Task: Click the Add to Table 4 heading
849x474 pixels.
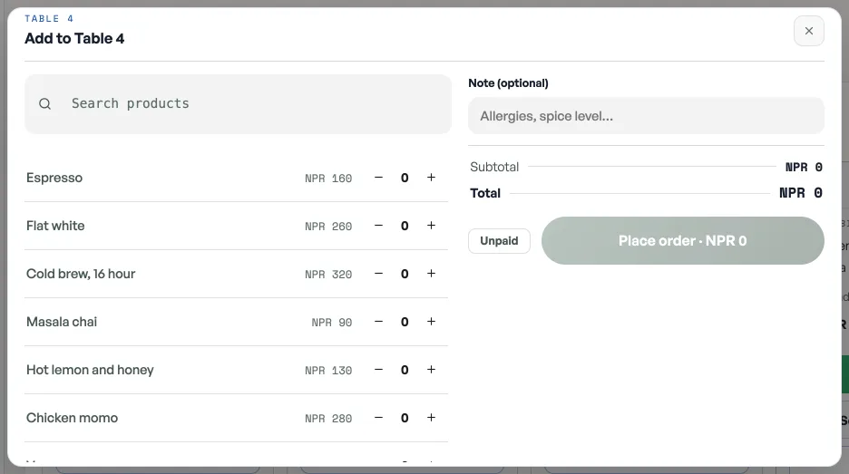Action: [x=74, y=38]
